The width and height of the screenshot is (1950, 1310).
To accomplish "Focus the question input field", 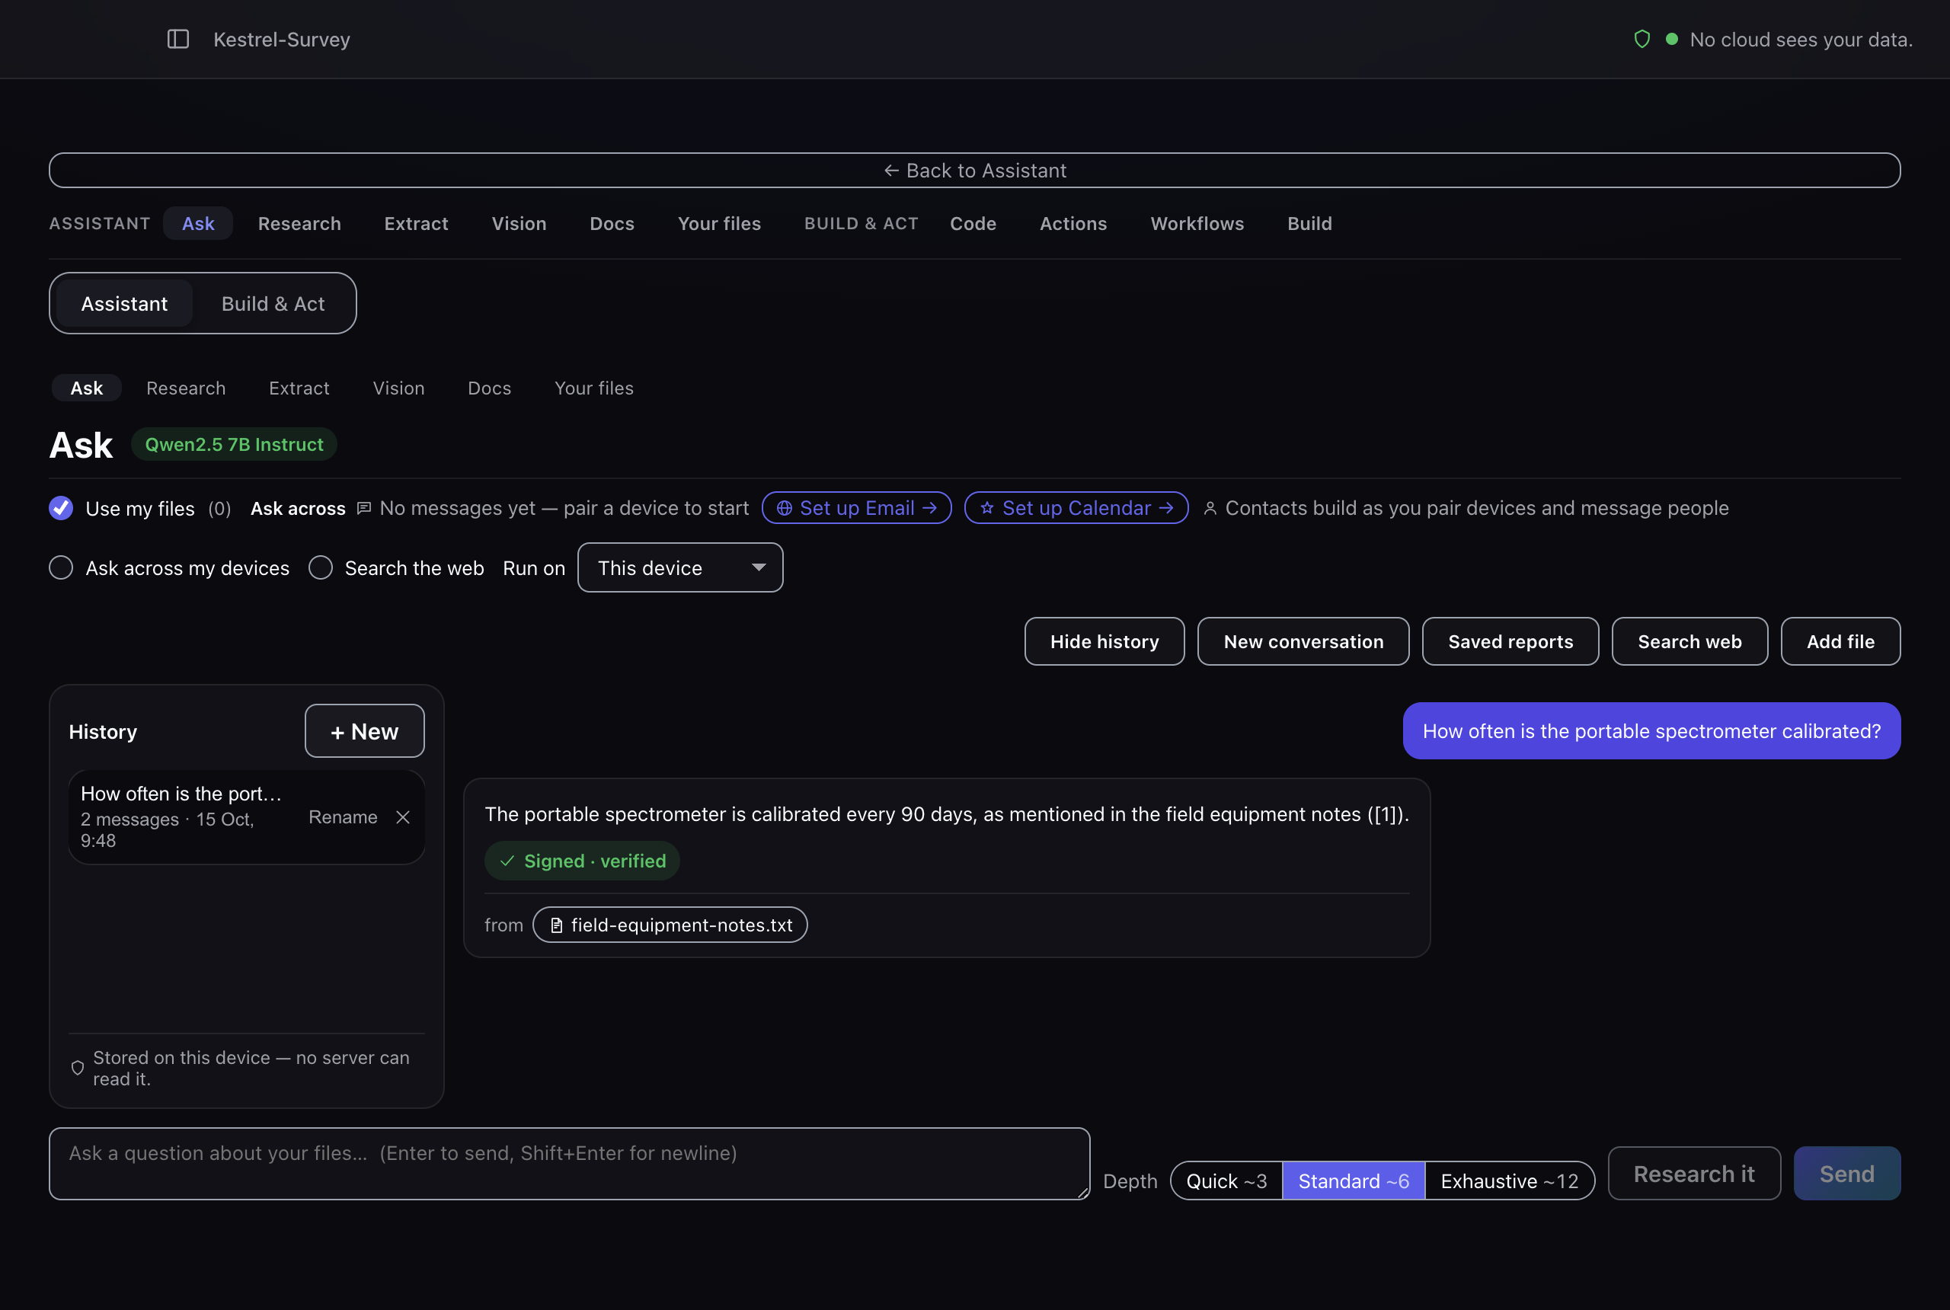I will (570, 1164).
